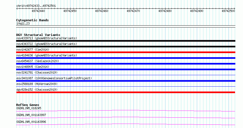Click the blue bar for esv3401087
Screen dimensions: 243x128
126,81
